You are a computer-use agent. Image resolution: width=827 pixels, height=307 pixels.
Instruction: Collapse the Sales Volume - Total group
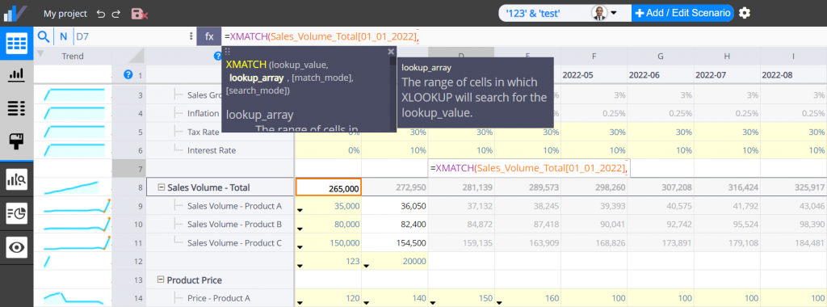point(162,187)
